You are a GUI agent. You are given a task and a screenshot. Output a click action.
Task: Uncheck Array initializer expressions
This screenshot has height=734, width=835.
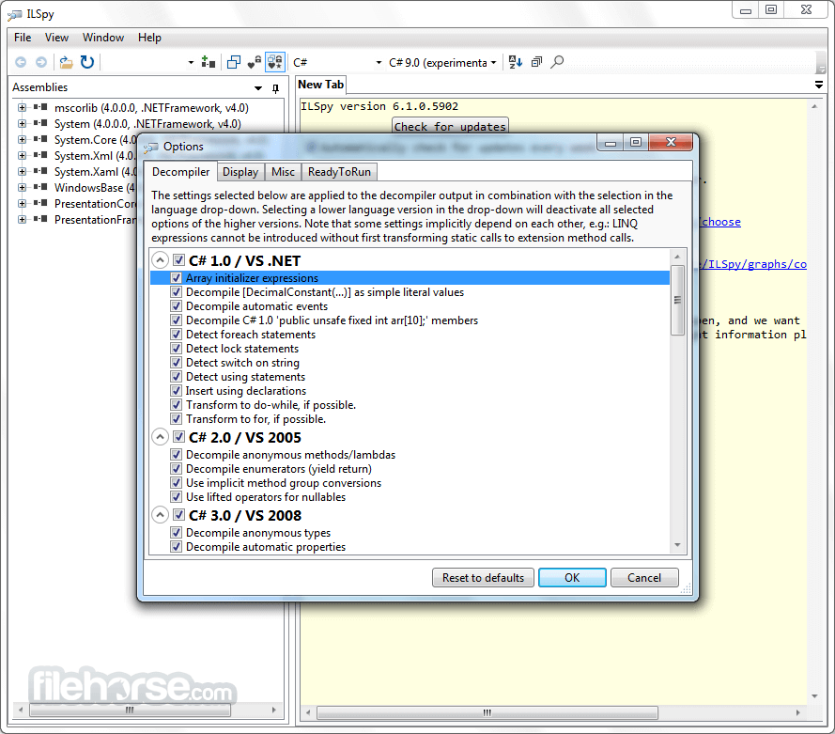point(177,278)
